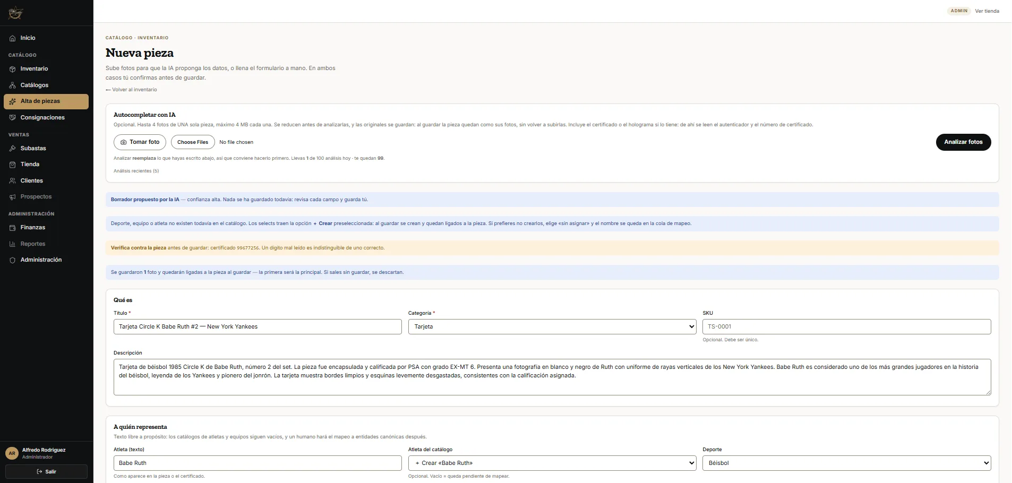
Task: Click the Prospectos menu label
Action: point(36,197)
